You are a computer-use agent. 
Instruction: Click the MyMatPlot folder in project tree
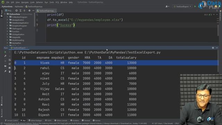click(x=16, y=43)
